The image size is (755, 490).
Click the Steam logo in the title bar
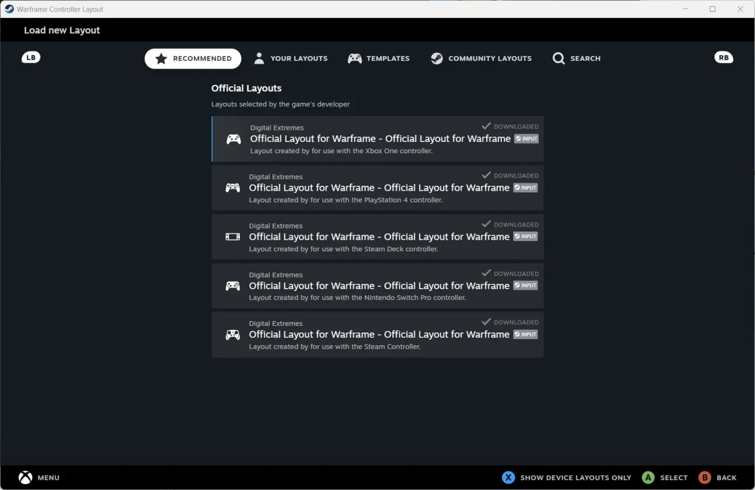click(x=9, y=9)
